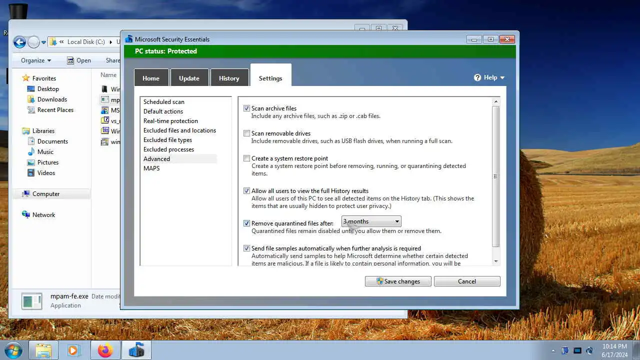Click Action Center flag tray icon
This screenshot has width=640, height=360.
[565, 350]
